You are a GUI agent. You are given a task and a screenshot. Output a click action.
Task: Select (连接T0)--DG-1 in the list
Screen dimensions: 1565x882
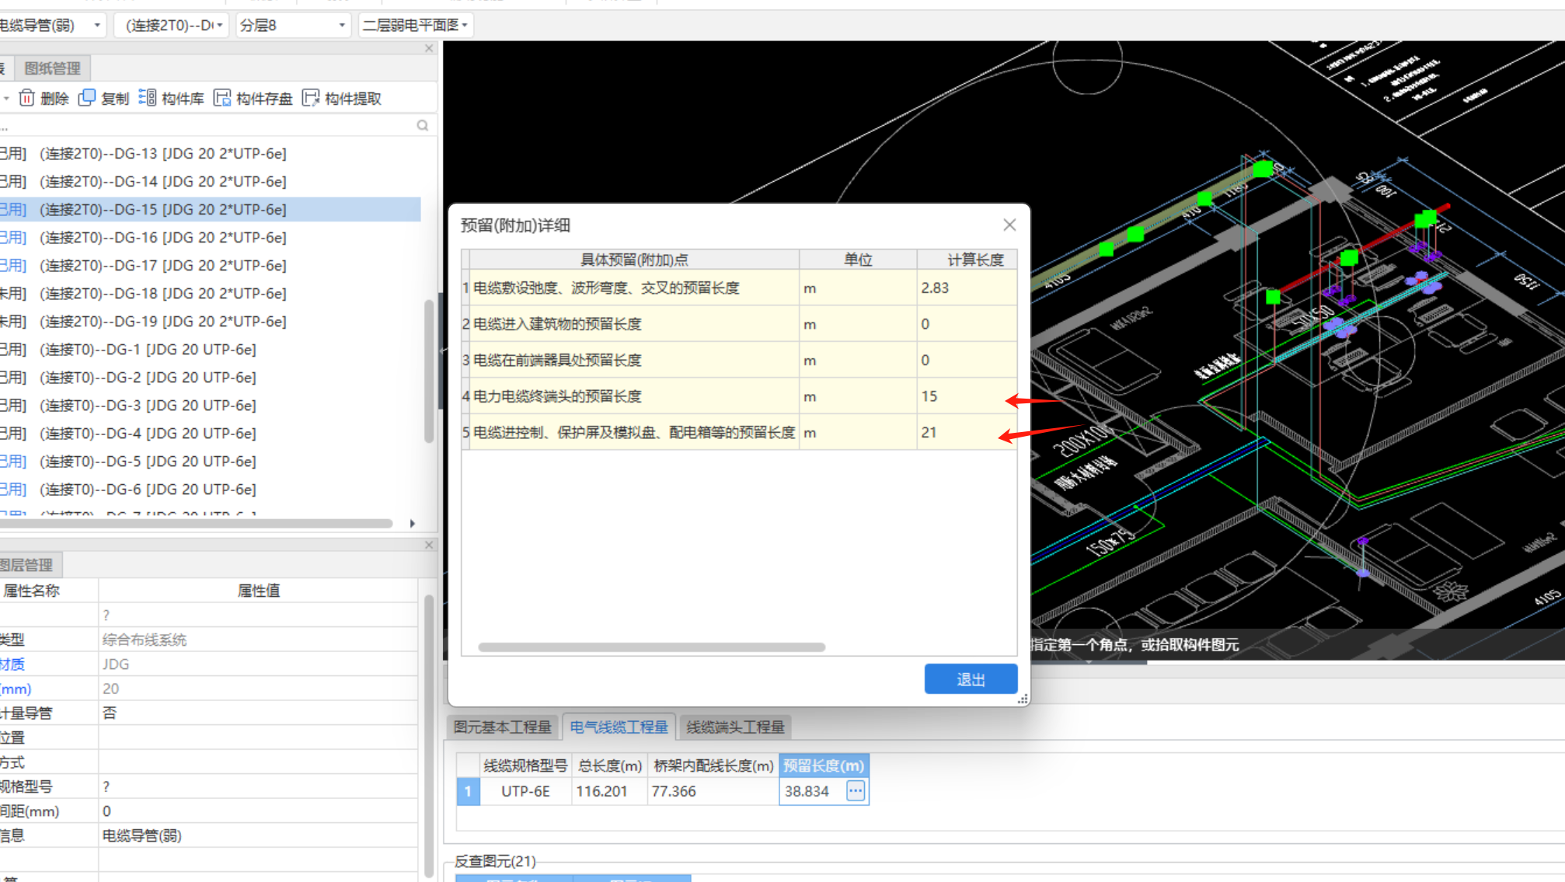[x=148, y=349]
